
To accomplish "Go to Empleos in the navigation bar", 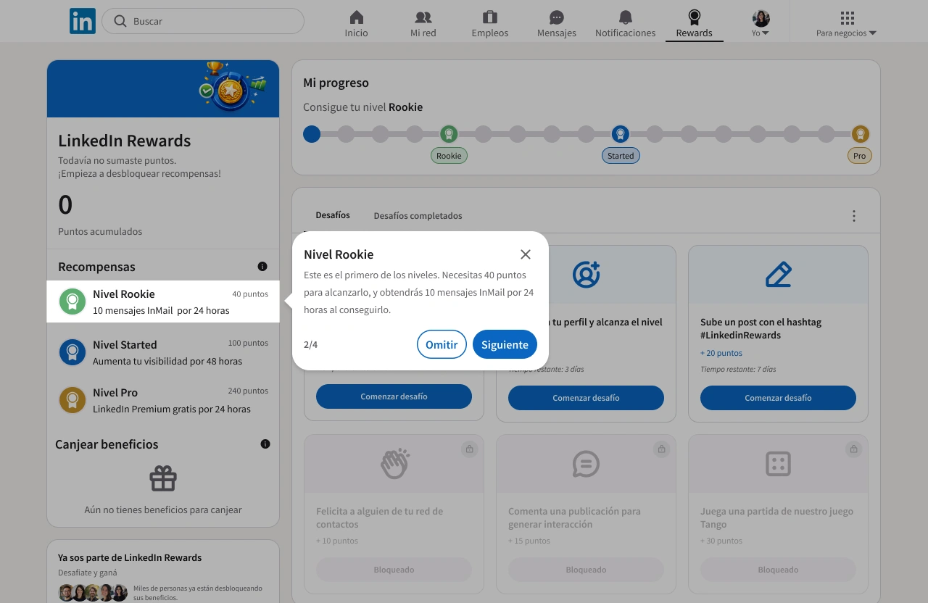I will click(490, 24).
